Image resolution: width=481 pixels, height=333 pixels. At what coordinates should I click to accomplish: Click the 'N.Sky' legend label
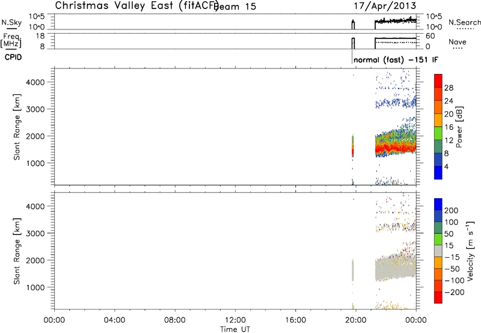pos(11,22)
